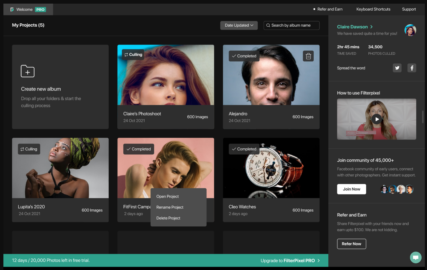427x270 pixels.
Task: Click the Completed badge on Cleo Watches
Action: [244, 149]
